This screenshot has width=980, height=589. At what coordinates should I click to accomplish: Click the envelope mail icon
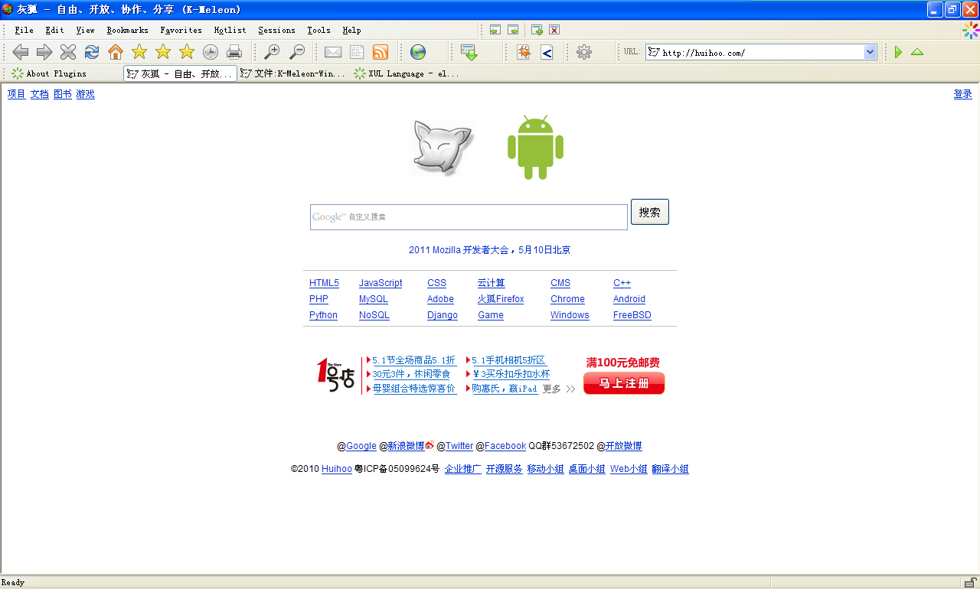(333, 52)
